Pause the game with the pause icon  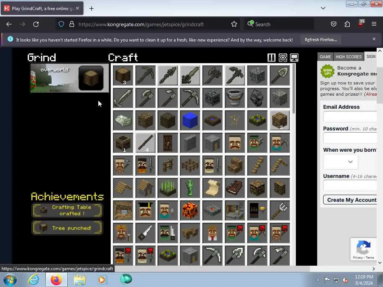(x=272, y=58)
